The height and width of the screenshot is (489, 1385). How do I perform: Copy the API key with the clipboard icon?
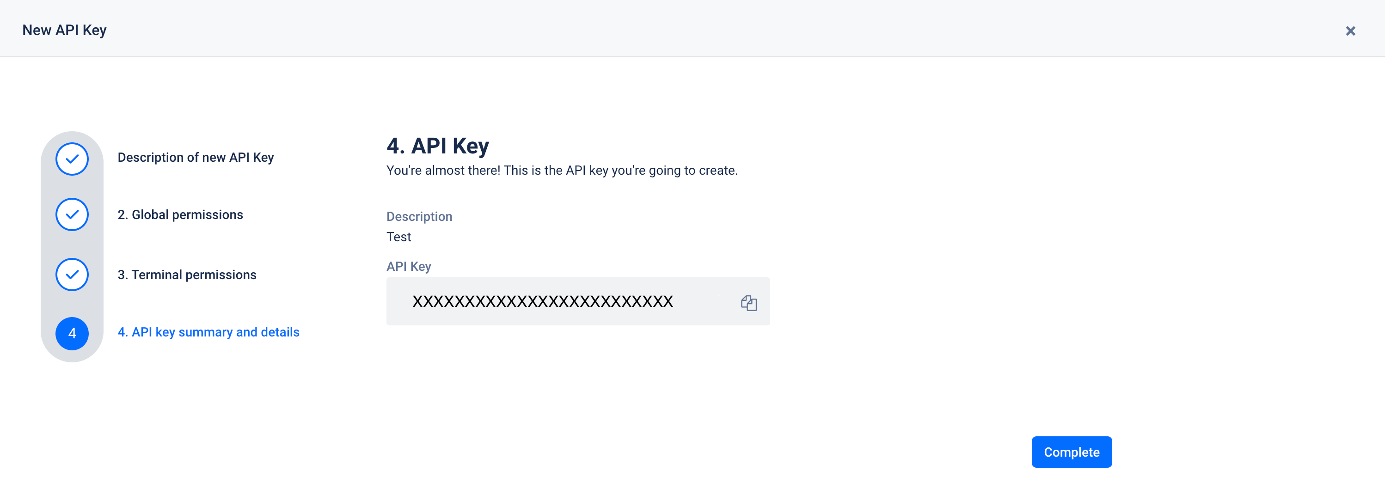[x=748, y=303]
